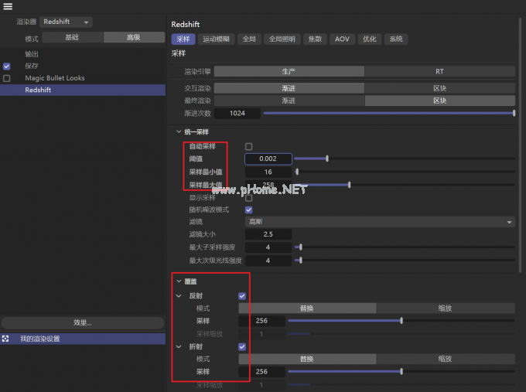Set 反射 mode to 替换
The image size is (526, 392).
point(307,308)
